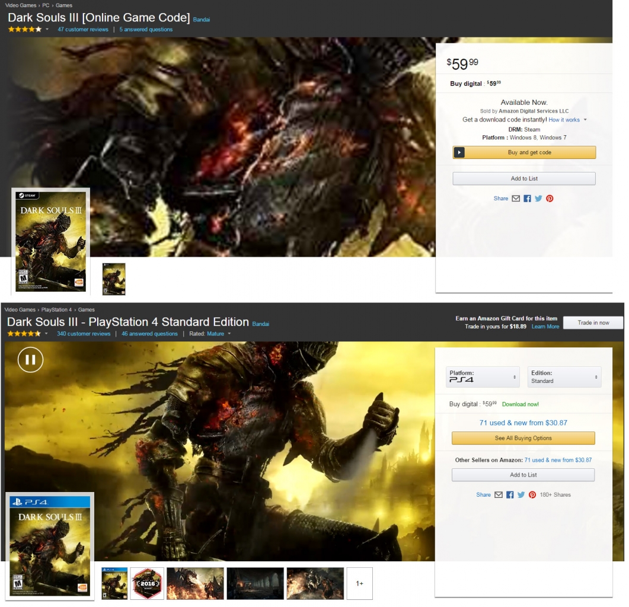
Task: Pause the PS4 product video
Action: [x=30, y=360]
